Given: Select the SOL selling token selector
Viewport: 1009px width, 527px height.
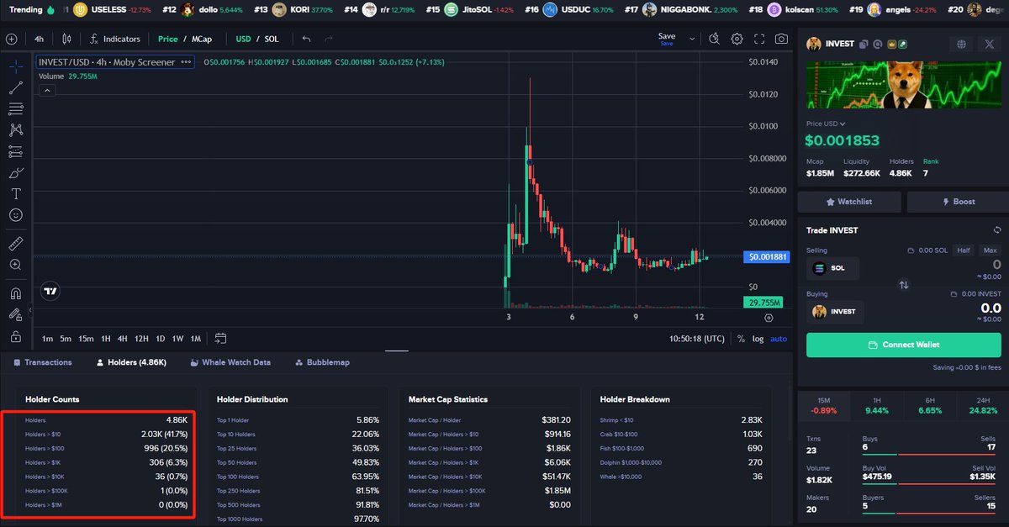Looking at the screenshot, I should [x=834, y=268].
